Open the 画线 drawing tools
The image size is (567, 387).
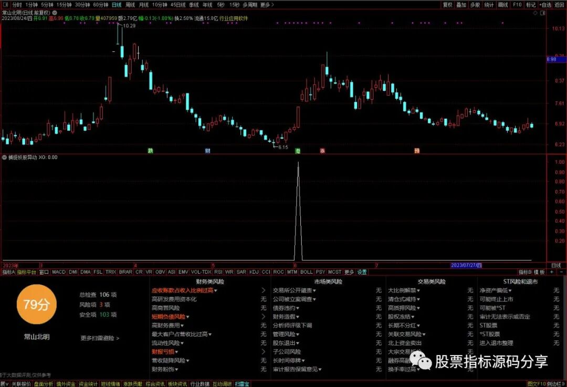503,5
